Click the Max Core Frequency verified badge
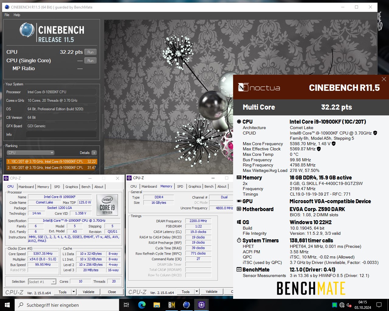 point(333,144)
